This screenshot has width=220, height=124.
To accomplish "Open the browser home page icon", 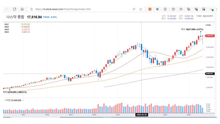I will point(22,9).
